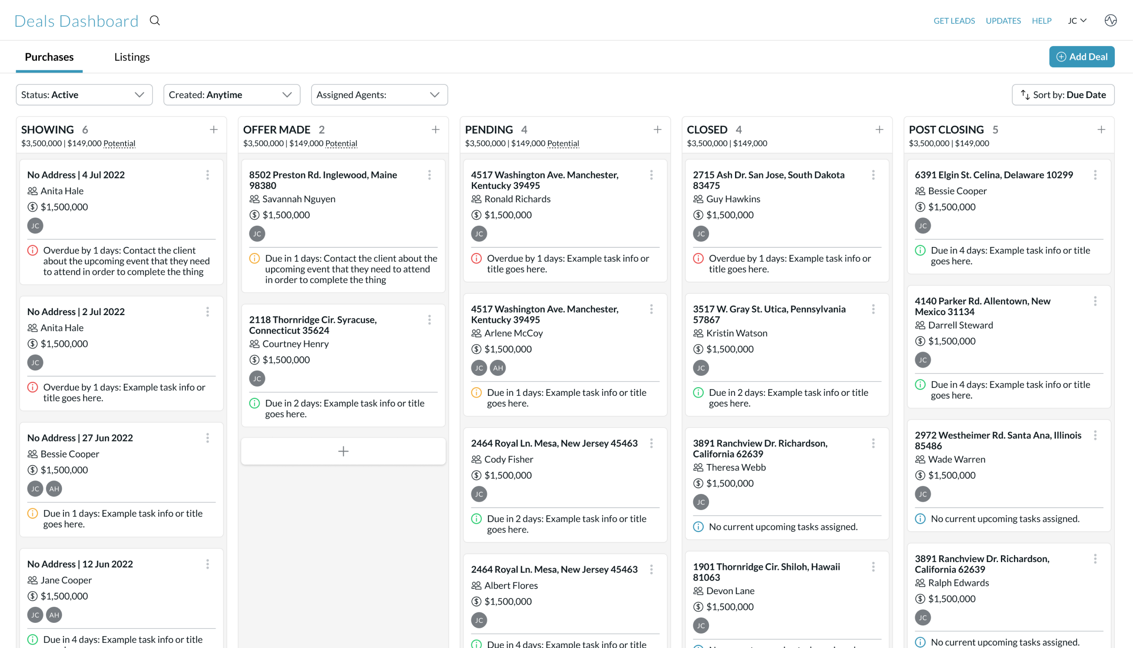Click the three-dot menu on 3517 W Gray St card
This screenshot has width=1133, height=648.
pyautogui.click(x=873, y=309)
